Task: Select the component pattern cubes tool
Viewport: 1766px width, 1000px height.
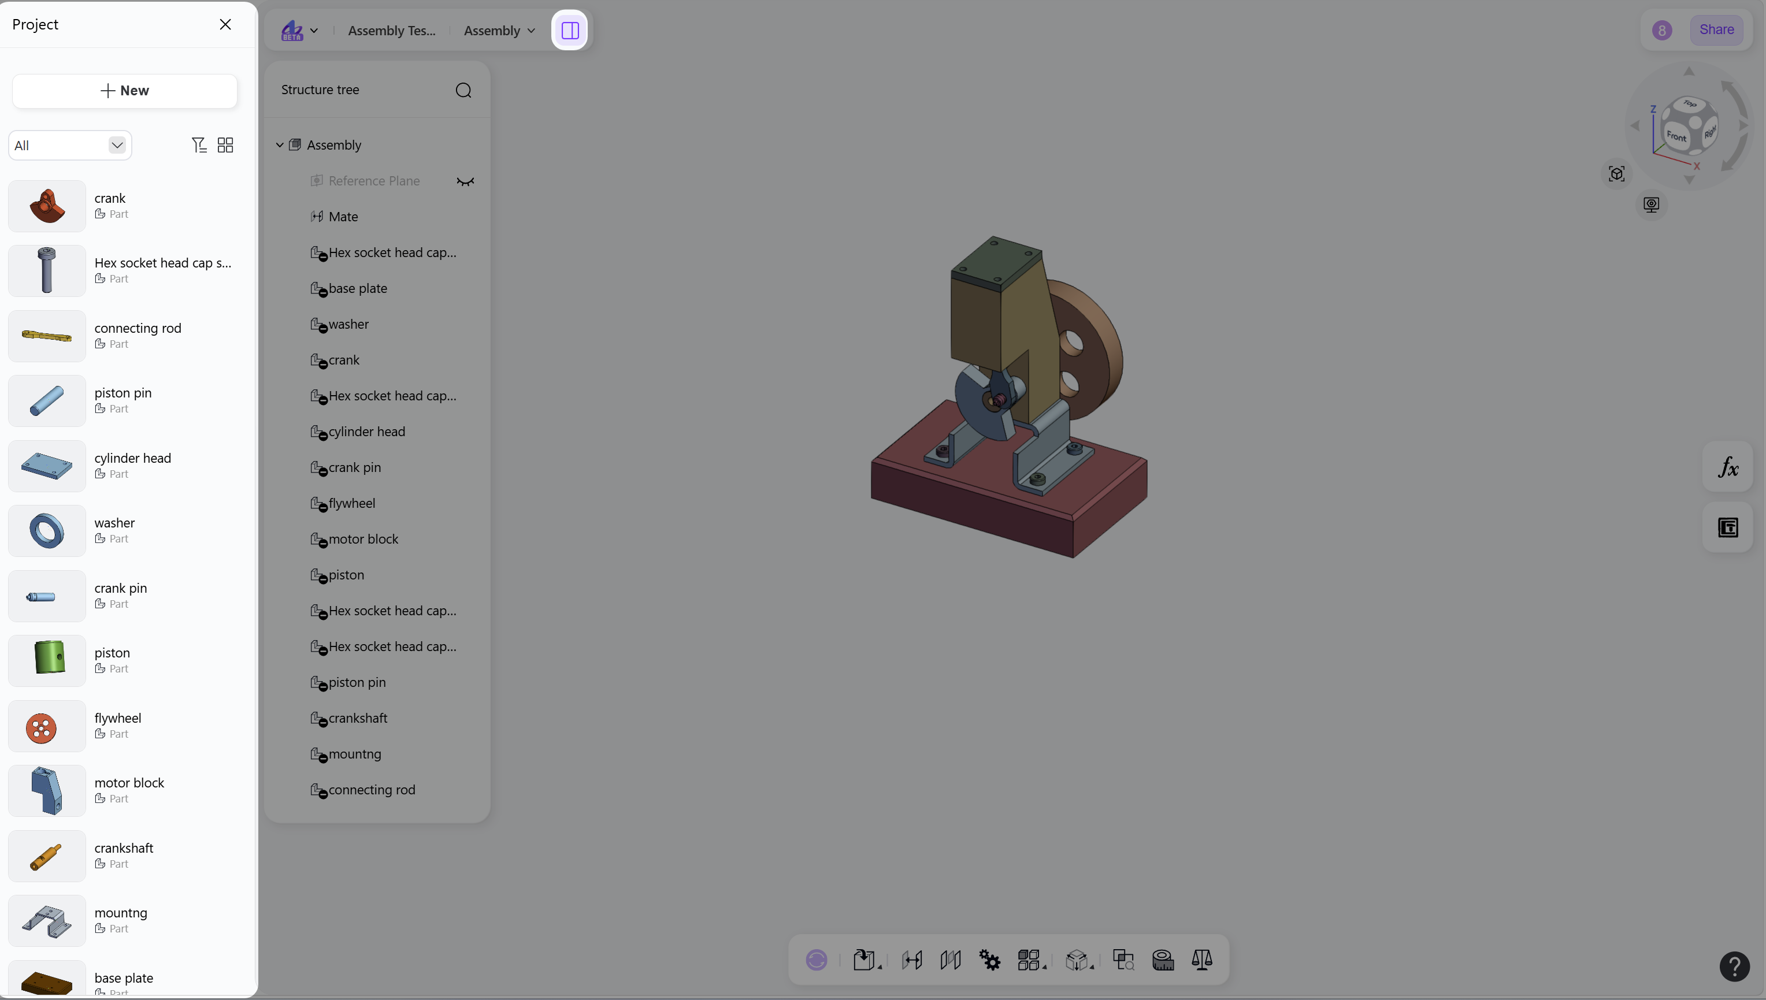Action: pos(1028,960)
